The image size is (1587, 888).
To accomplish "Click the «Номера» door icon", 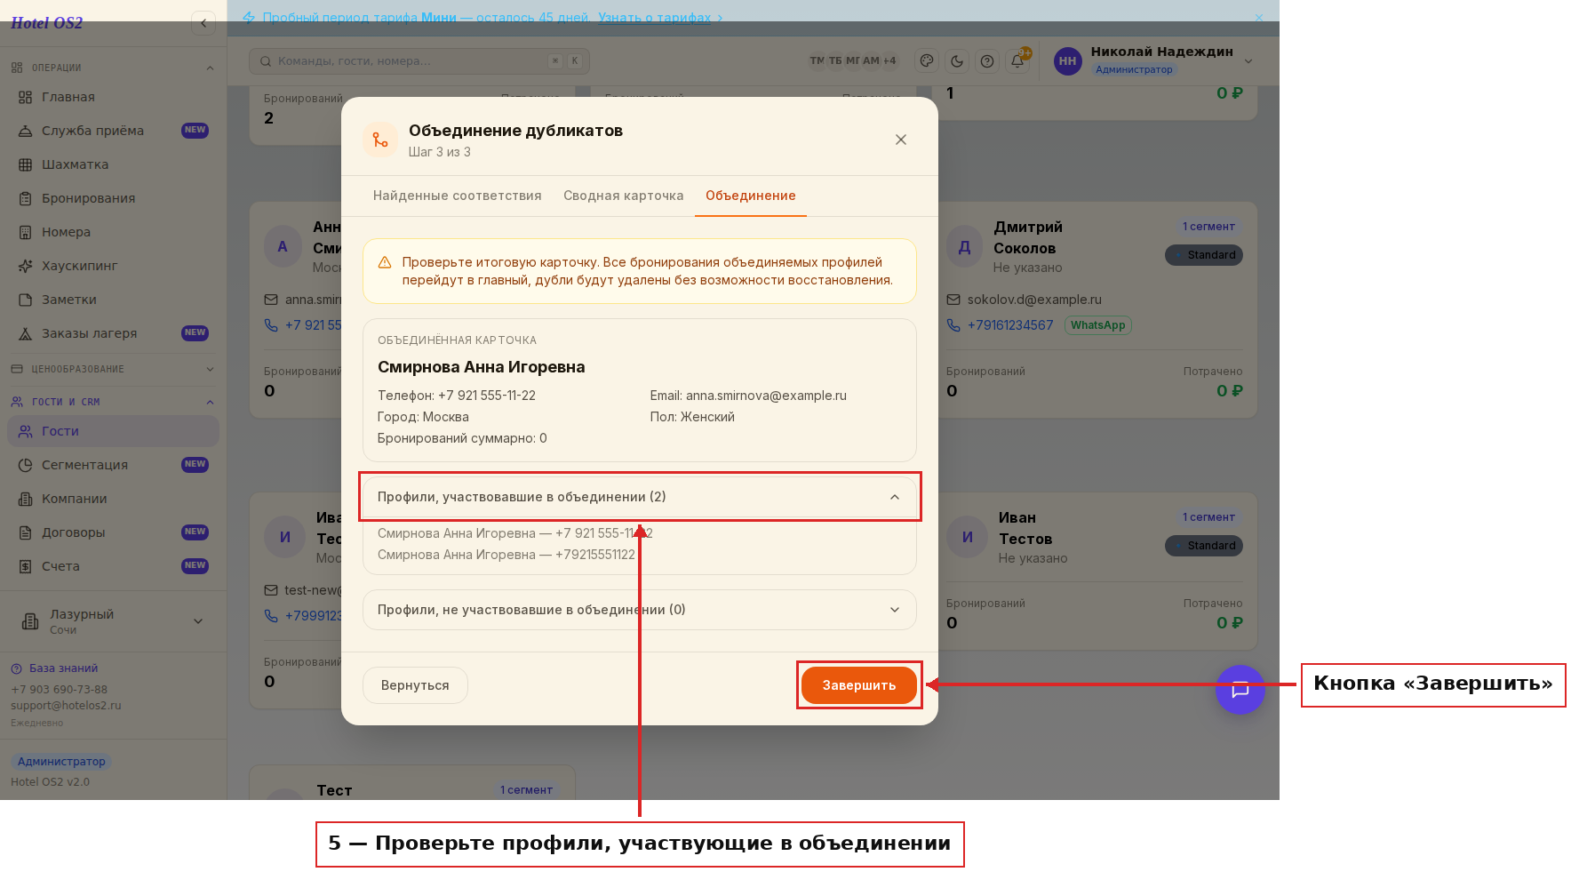I will click(26, 232).
